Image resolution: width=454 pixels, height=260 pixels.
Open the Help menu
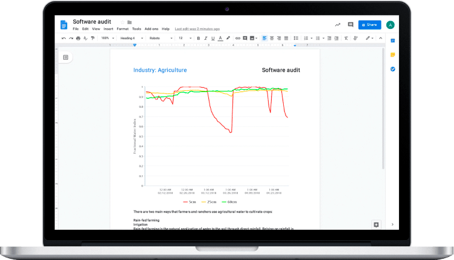(165, 29)
